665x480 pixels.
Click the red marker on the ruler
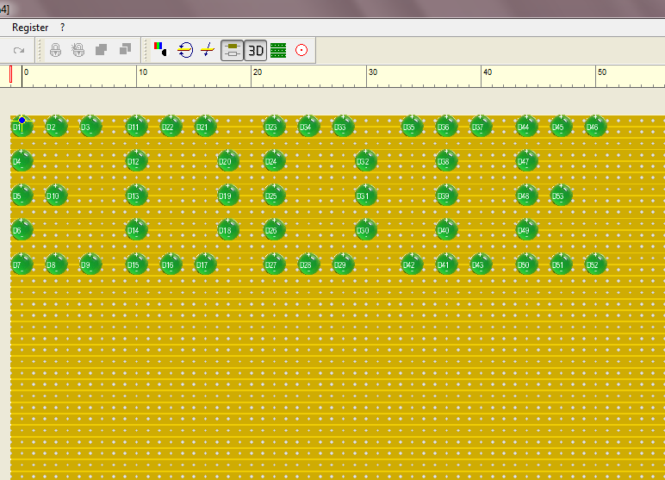point(10,74)
